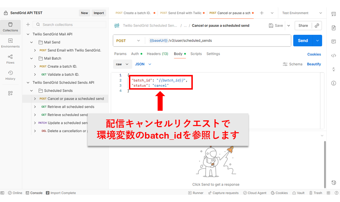The width and height of the screenshot is (340, 202).
Task: Click the workspace lock icon beside SendGrid API TEST
Action: tap(6, 13)
